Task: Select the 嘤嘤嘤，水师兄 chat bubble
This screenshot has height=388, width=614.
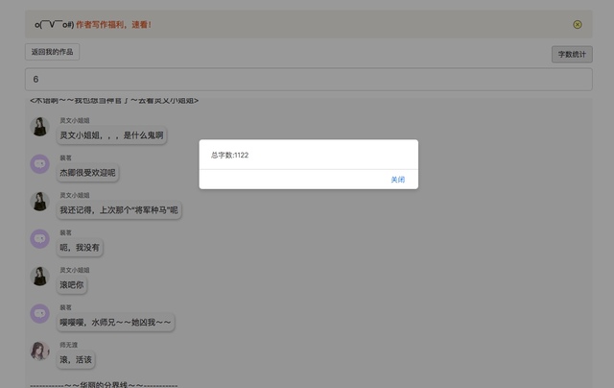Action: tap(115, 323)
